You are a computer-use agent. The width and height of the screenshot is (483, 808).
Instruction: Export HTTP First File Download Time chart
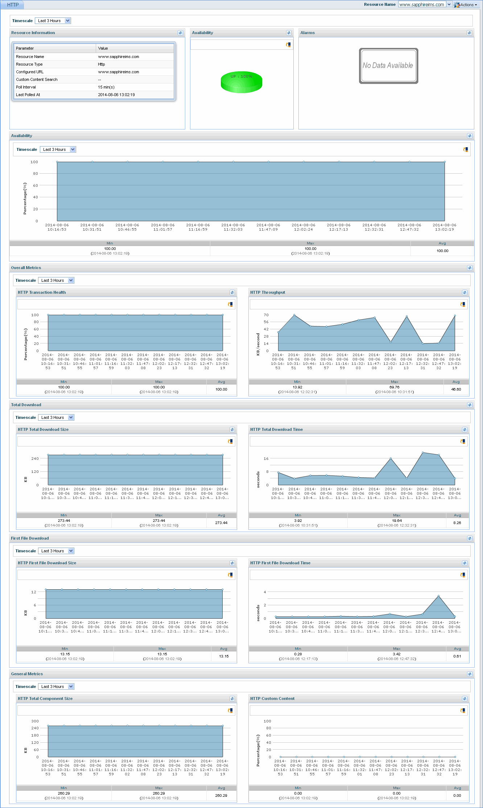point(463,575)
